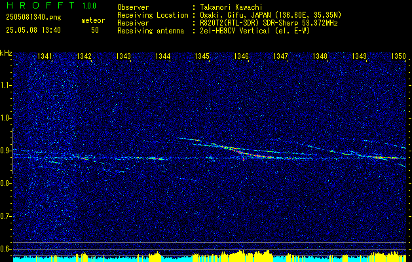Viewport: 412px width, 262px height.
Task: Click the 2el-HB9CV Vertical antenna text
Action: [x=255, y=31]
